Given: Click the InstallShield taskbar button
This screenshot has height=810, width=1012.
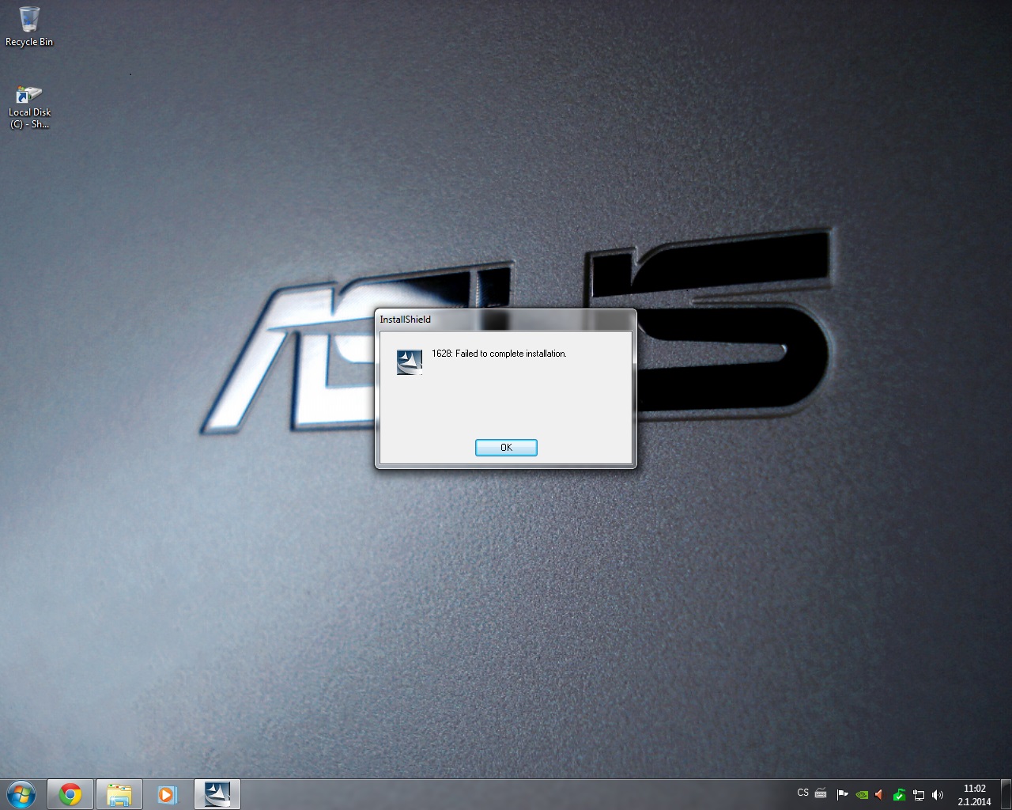Looking at the screenshot, I should pos(217,794).
